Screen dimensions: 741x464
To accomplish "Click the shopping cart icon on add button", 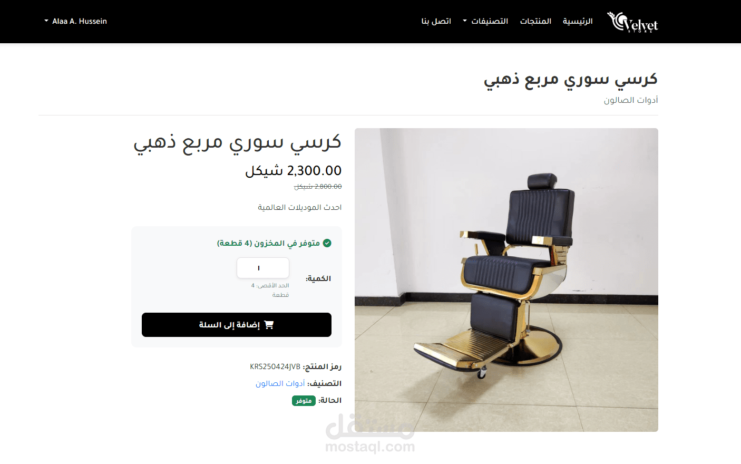I will 269,325.
